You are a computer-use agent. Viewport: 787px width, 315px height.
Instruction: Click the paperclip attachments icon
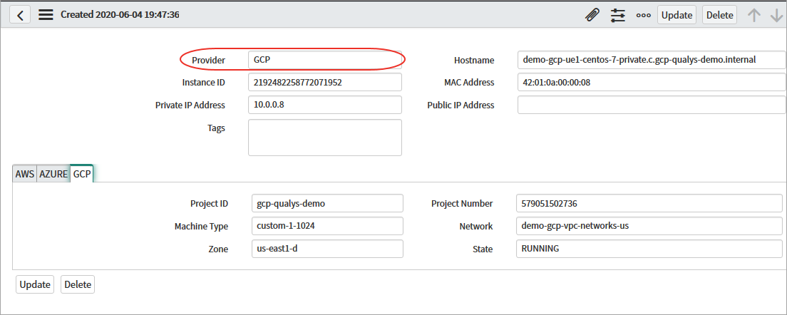pyautogui.click(x=592, y=15)
